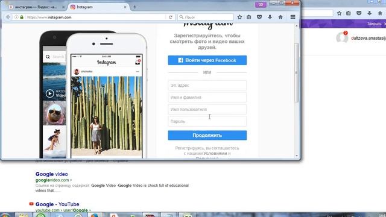Click Pocket icon in background window

(359, 13)
